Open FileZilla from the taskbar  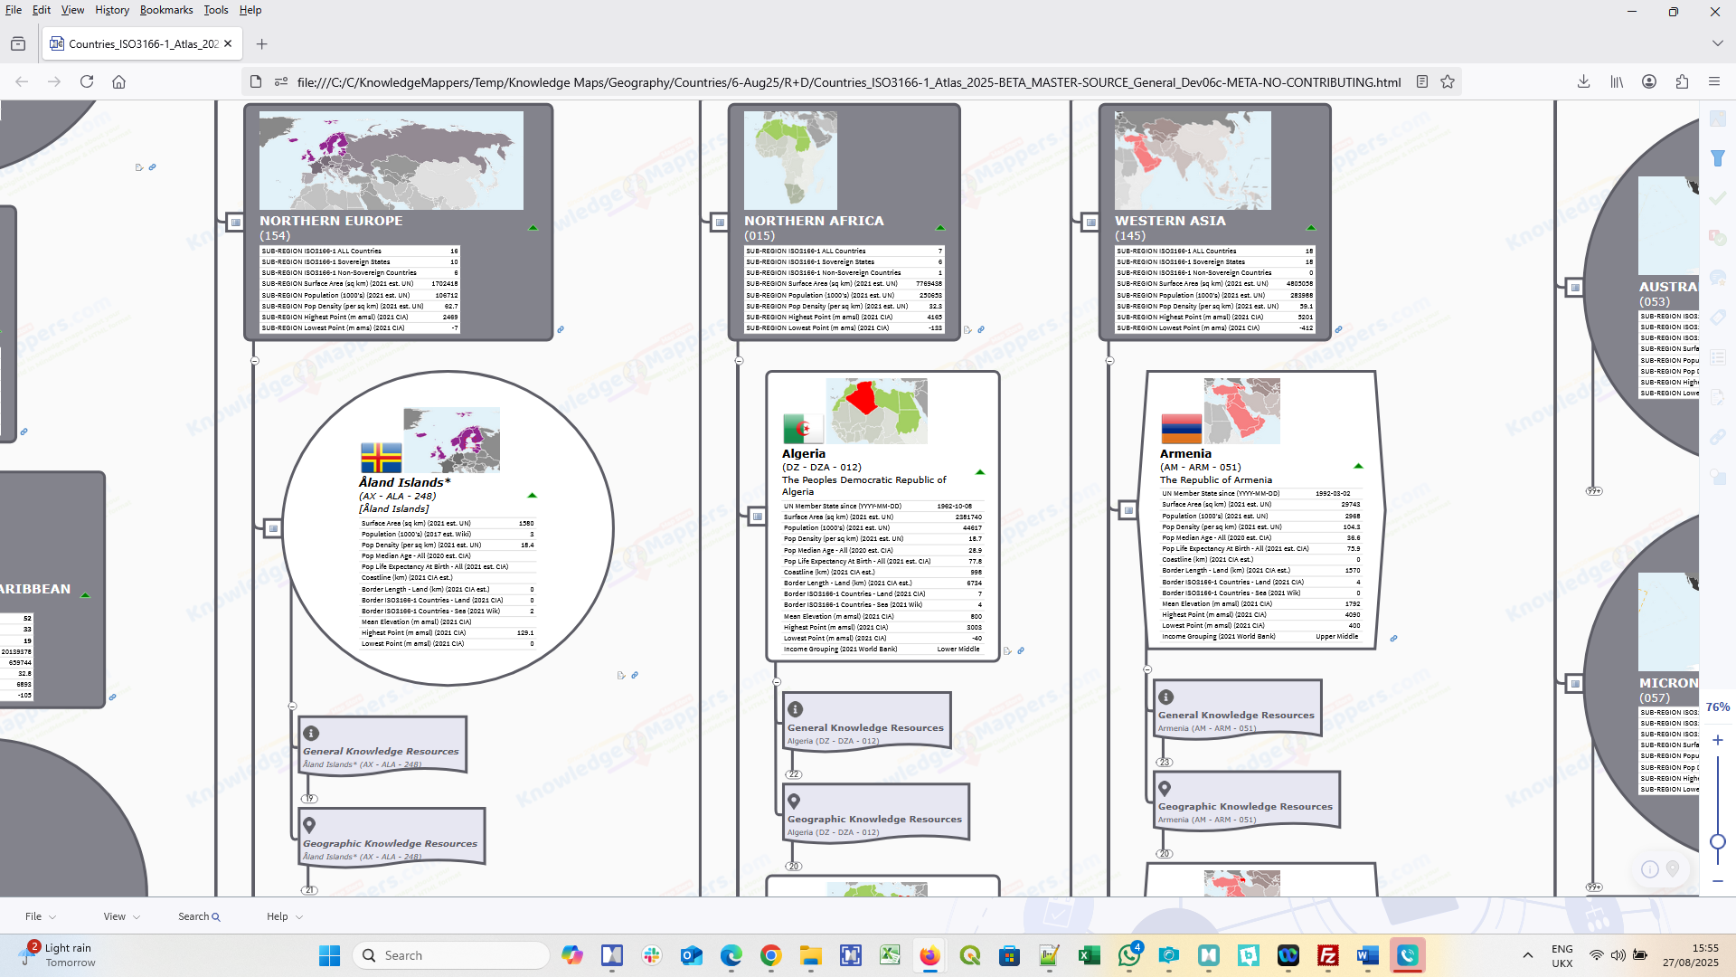[1328, 955]
